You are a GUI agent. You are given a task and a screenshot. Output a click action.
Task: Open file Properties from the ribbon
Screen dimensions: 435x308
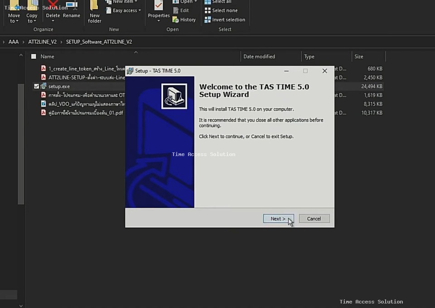(159, 6)
